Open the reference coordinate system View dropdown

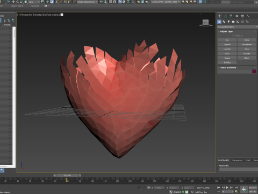(34, 2)
